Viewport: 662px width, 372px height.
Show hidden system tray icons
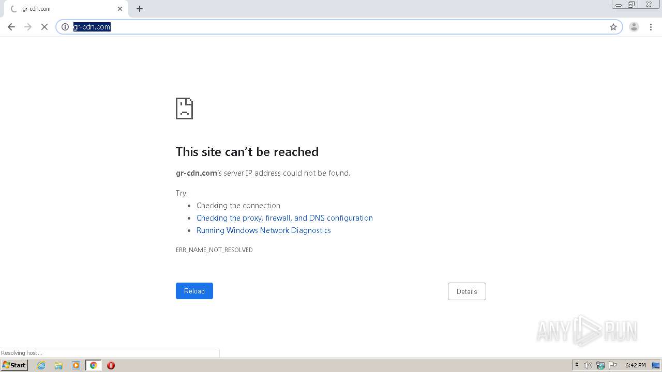click(x=577, y=365)
